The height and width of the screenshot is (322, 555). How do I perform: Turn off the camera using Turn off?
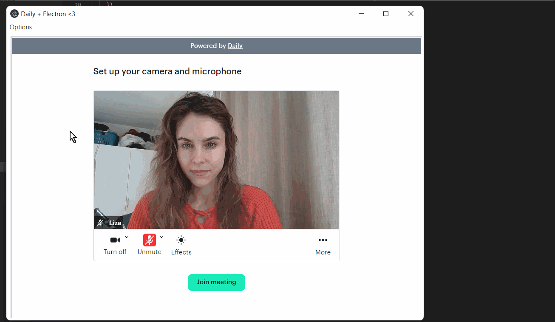115,251
